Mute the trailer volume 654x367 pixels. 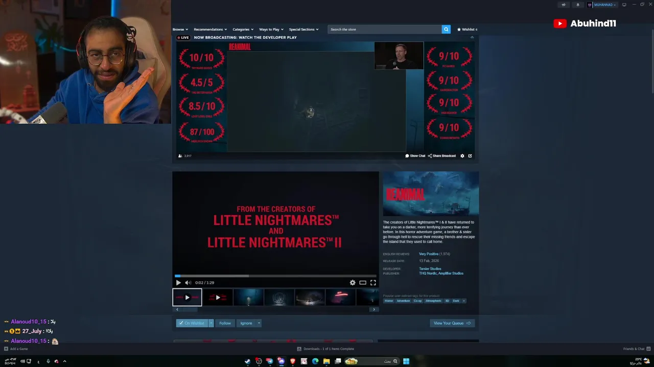coord(188,282)
